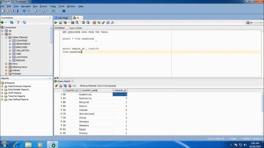This screenshot has height=148, width=264.
Task: Run Script icon in worksheet toolbar
Action: click(x=61, y=23)
